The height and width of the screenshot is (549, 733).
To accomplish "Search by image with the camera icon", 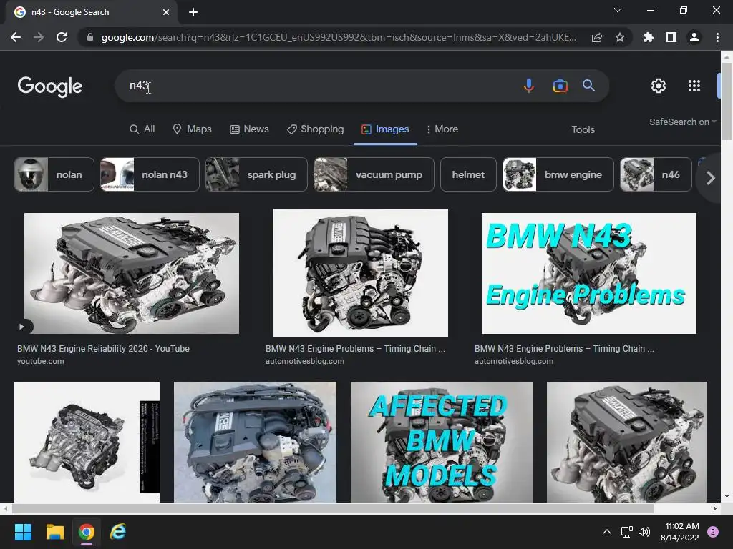I will click(x=560, y=86).
